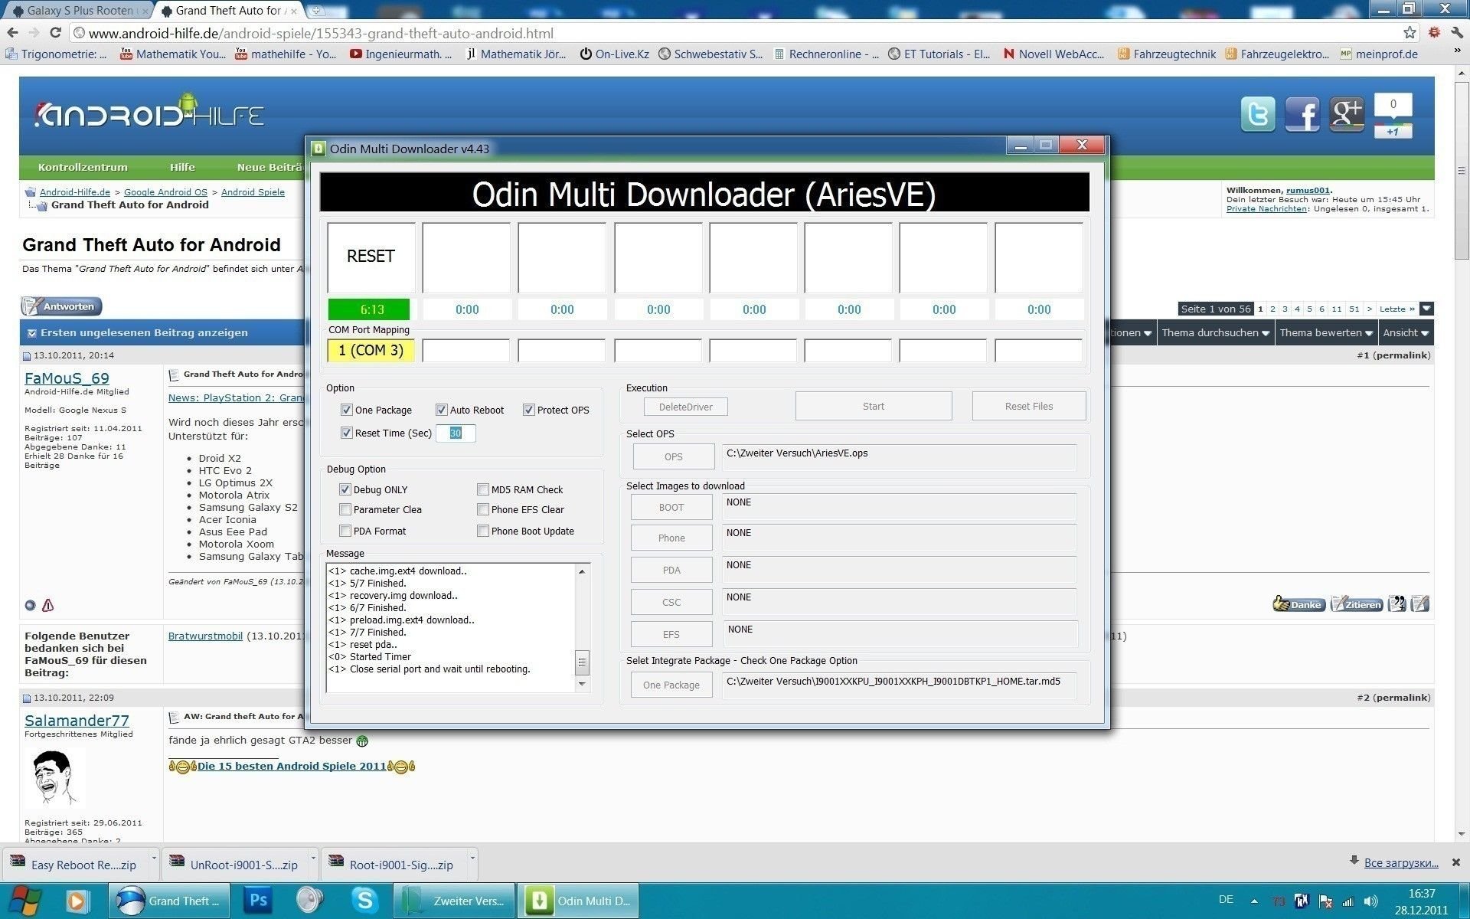1470x919 pixels.
Task: Enable the Parameter Clea checkbox
Action: [345, 509]
